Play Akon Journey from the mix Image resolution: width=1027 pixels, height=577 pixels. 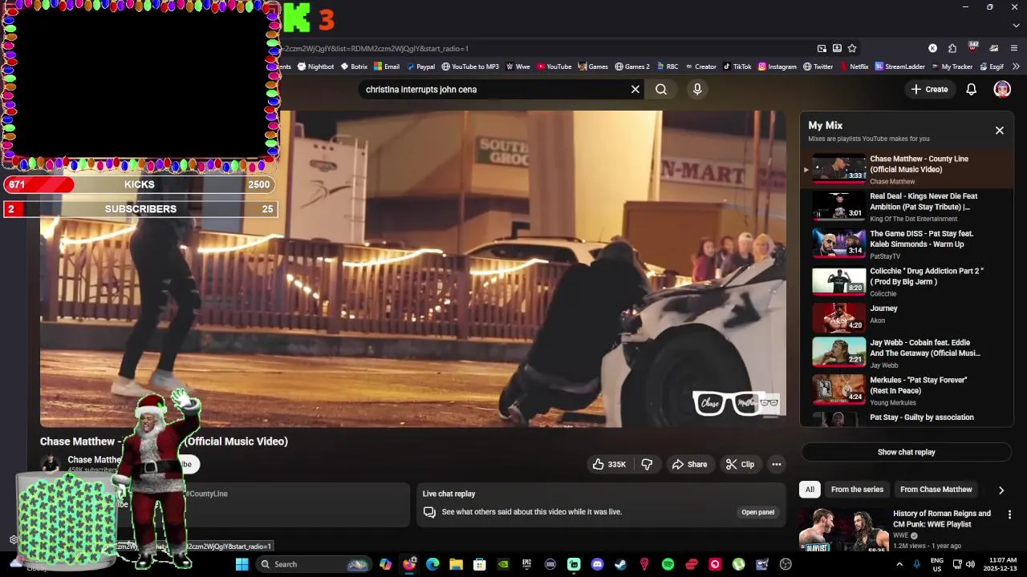click(907, 317)
